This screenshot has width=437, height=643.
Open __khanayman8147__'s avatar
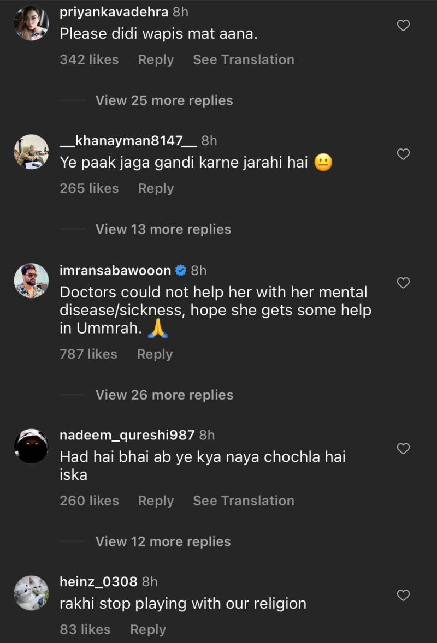coord(31,152)
